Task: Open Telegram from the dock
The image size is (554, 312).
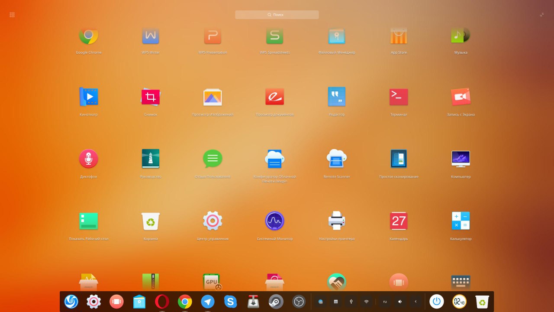Action: click(208, 302)
